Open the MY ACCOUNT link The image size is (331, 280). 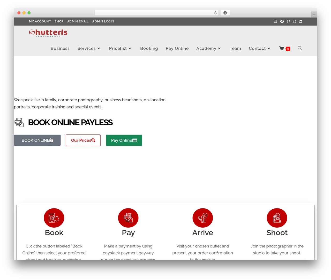point(40,21)
